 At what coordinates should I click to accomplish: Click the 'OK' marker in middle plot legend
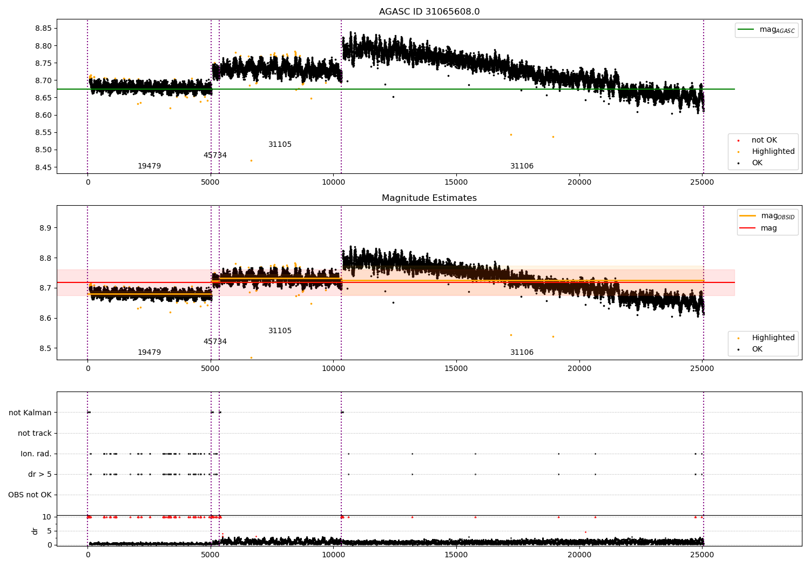coord(738,349)
